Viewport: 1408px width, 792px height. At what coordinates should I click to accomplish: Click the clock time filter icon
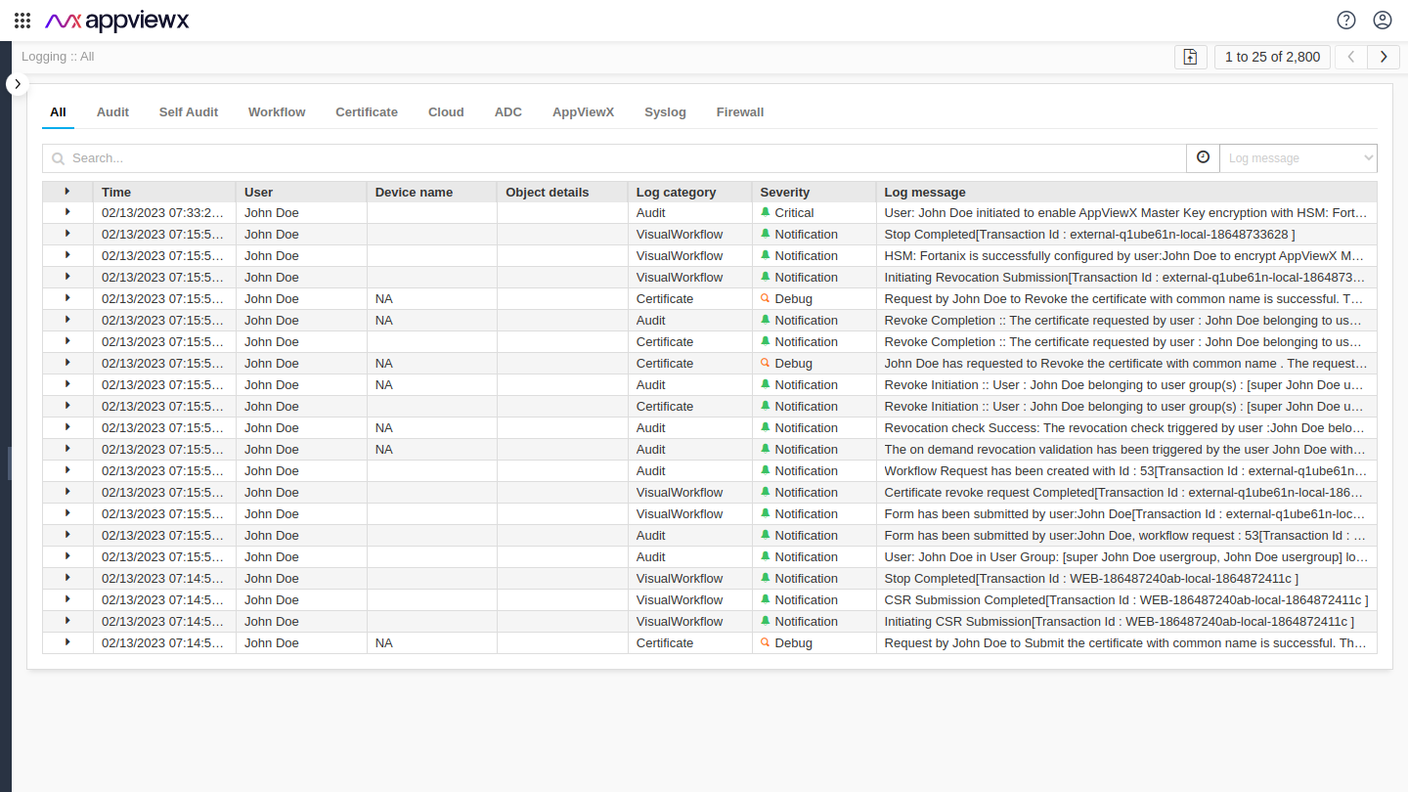(1203, 157)
